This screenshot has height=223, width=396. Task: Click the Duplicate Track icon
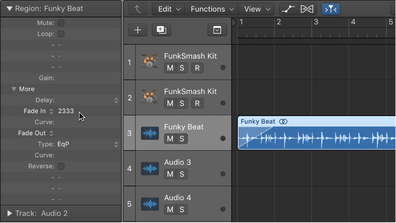pos(161,30)
